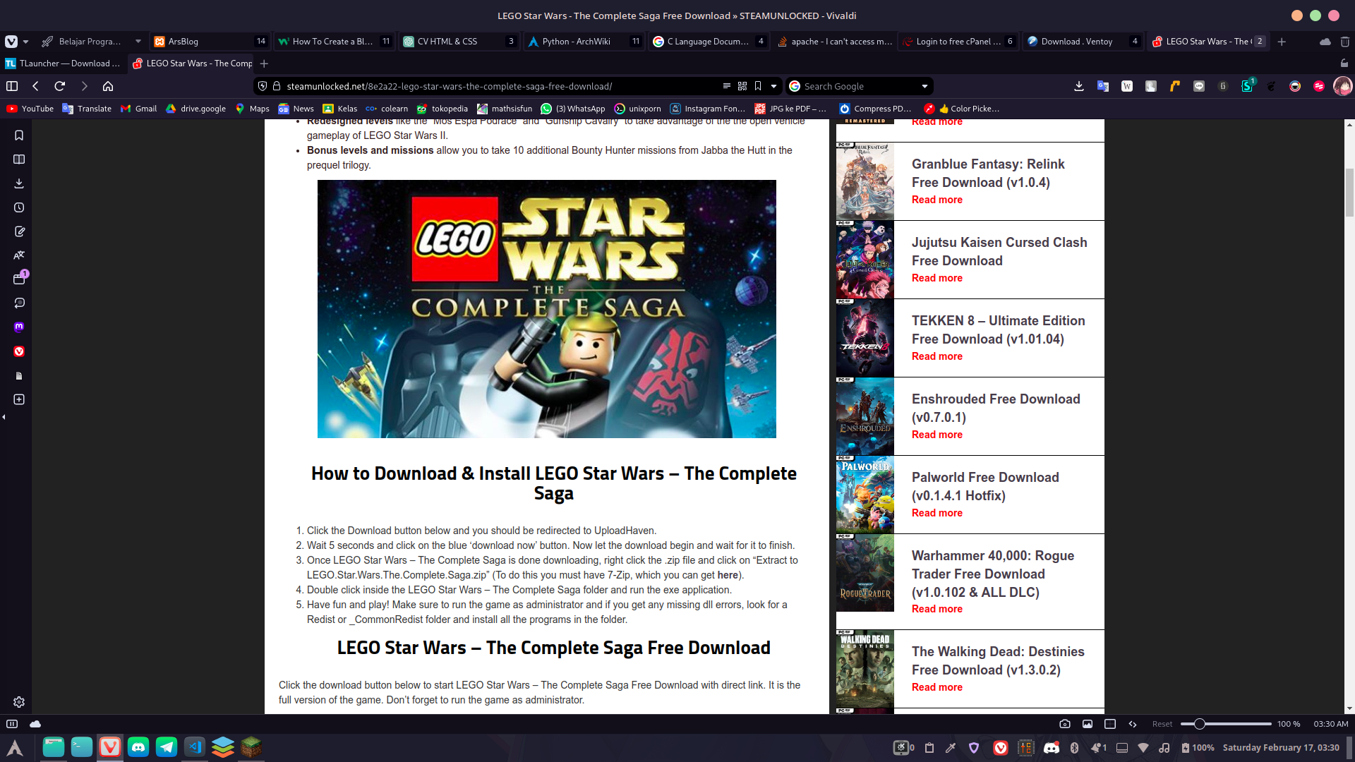Viewport: 1355px width, 762px height.
Task: Toggle the side panel button in address bar
Action: pos(12,86)
